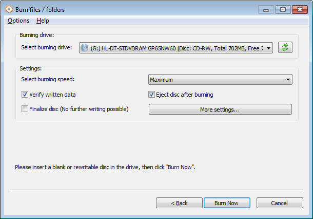Open More settings dialog

220,109
